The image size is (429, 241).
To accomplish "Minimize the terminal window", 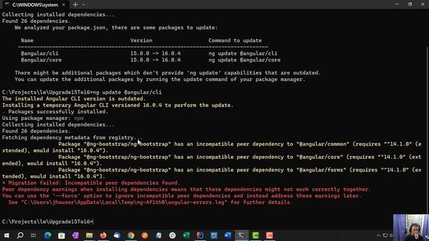I will 397,5.
